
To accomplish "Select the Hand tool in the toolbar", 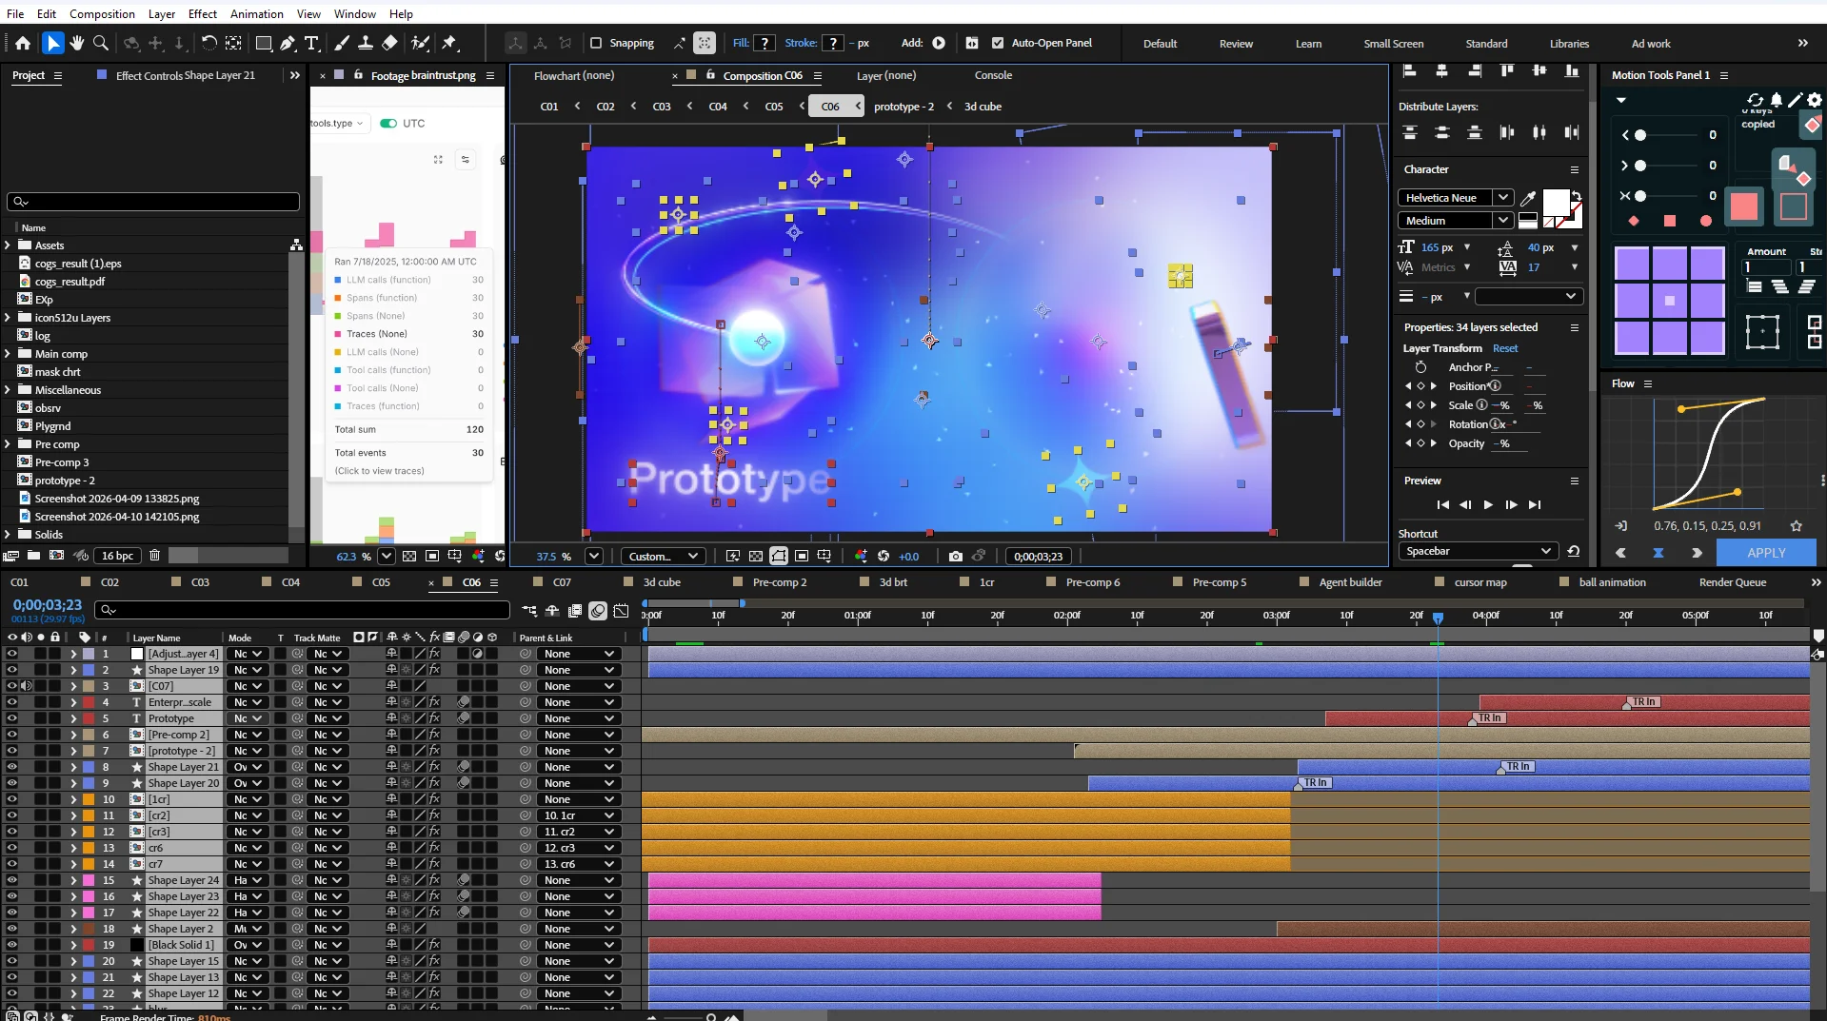I will (76, 43).
